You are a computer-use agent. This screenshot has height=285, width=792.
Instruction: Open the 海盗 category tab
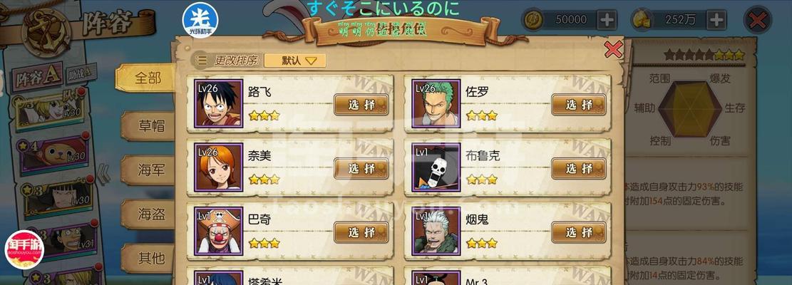tap(150, 214)
